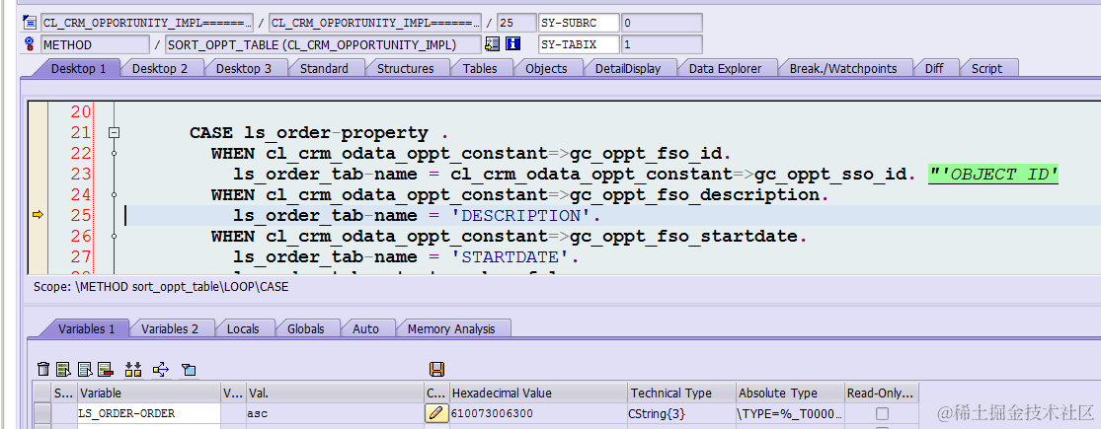The height and width of the screenshot is (429, 1101).
Task: Click the METHOD event type field
Action: click(95, 44)
